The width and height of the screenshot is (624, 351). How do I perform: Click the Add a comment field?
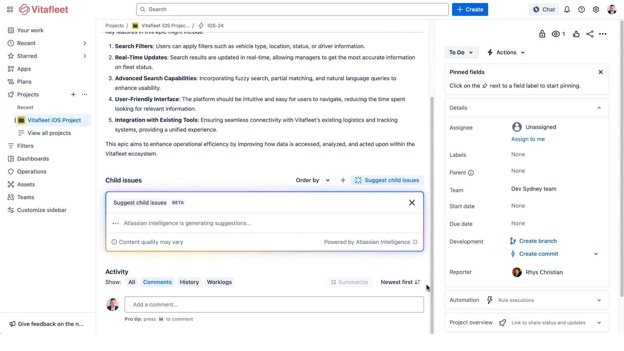click(274, 304)
